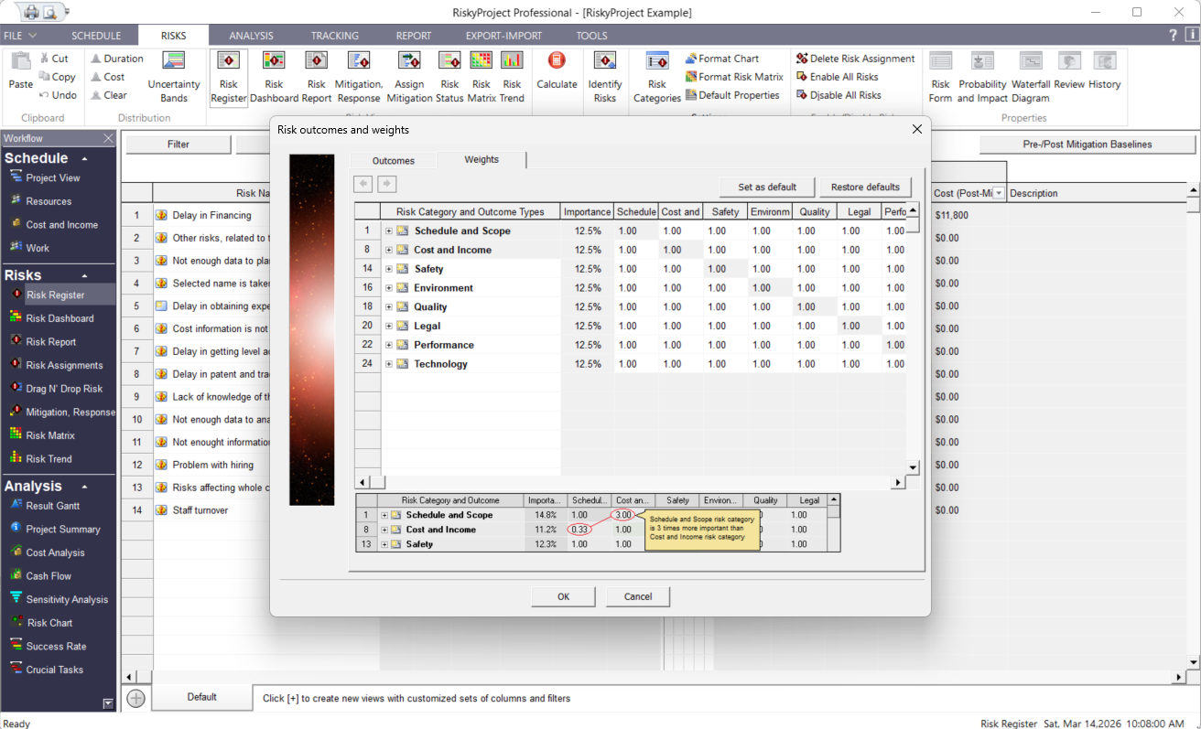This screenshot has height=729, width=1201.
Task: Switch to the Outcomes tab
Action: pyautogui.click(x=393, y=160)
